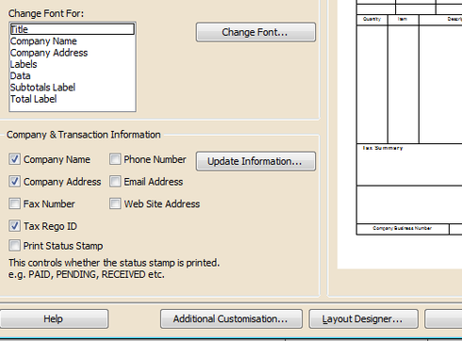Image resolution: width=462 pixels, height=341 pixels.
Task: Select Company Name in font list
Action: (x=73, y=41)
